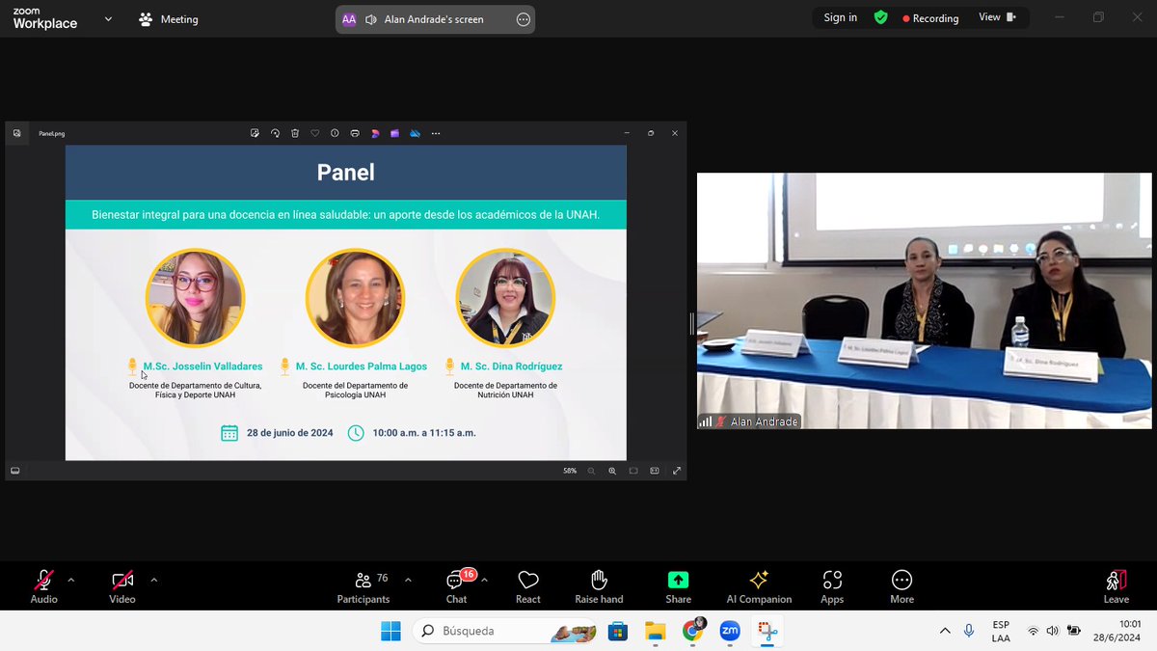This screenshot has height=651, width=1157.
Task: Raise hand in the meeting
Action: point(599,586)
